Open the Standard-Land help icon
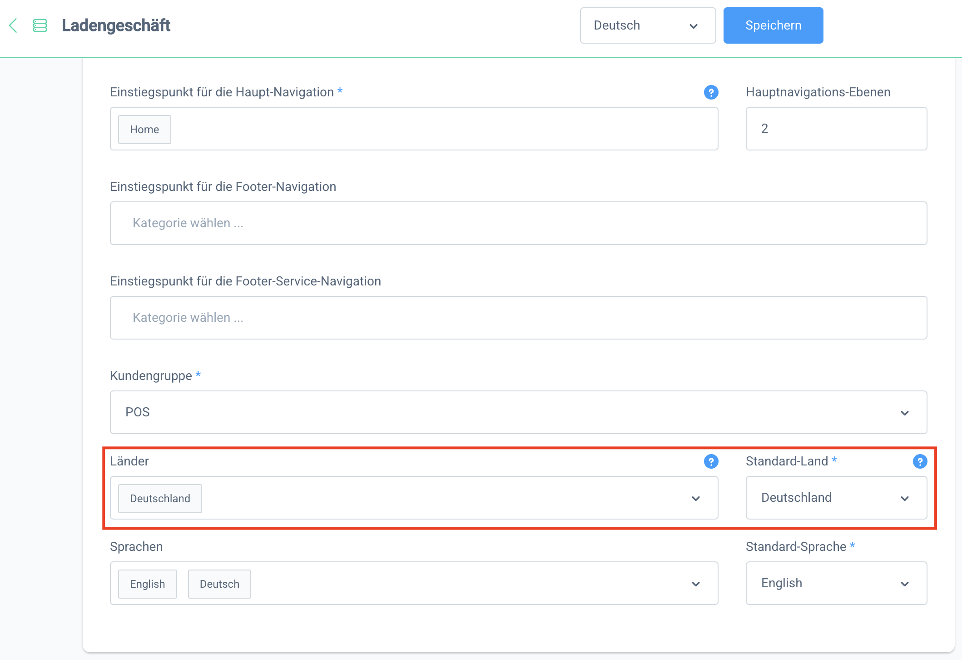This screenshot has height=660, width=962. coord(920,461)
